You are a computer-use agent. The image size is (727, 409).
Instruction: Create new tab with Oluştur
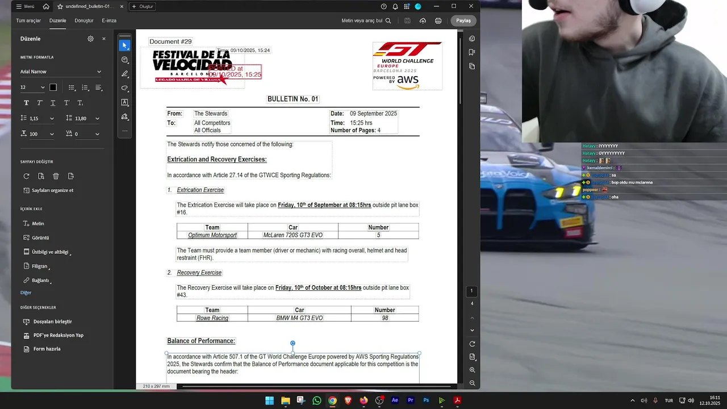point(143,6)
